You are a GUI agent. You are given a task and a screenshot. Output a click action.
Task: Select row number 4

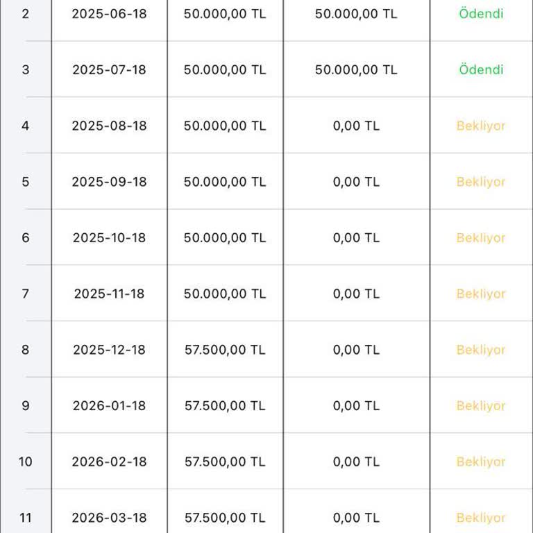(x=26, y=126)
